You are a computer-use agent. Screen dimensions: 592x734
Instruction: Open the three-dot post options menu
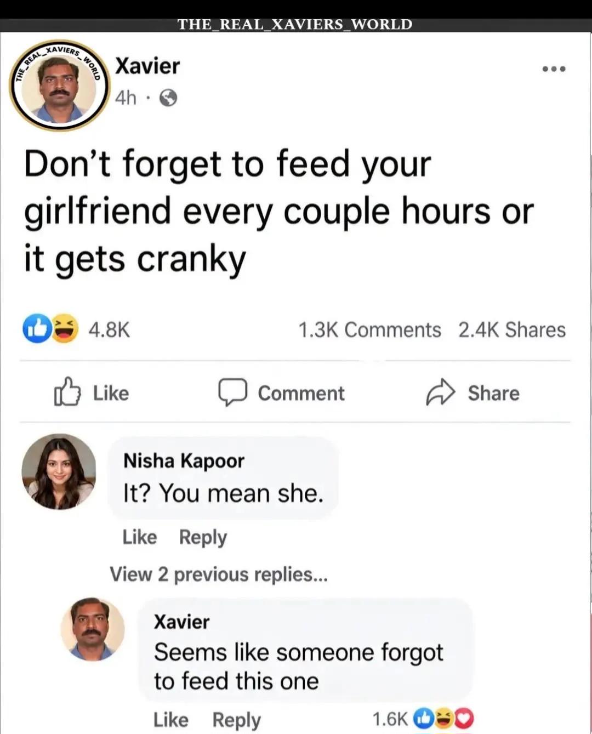point(554,69)
